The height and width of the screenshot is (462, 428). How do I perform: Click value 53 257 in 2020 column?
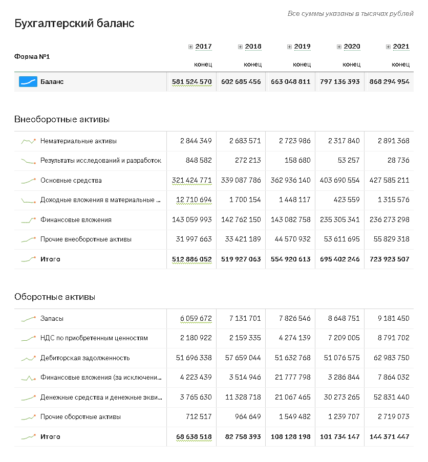point(349,160)
